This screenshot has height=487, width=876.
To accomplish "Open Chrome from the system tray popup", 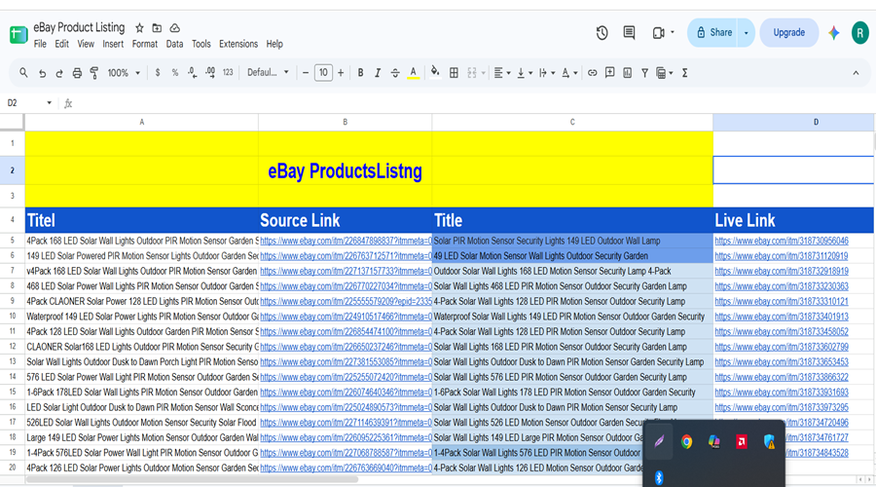I will 686,442.
